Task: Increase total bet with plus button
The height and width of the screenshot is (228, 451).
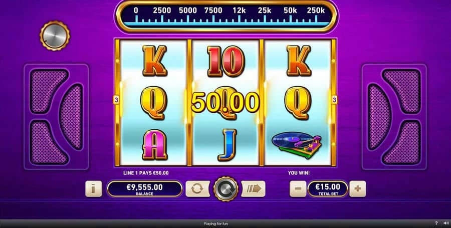Action: (x=357, y=189)
